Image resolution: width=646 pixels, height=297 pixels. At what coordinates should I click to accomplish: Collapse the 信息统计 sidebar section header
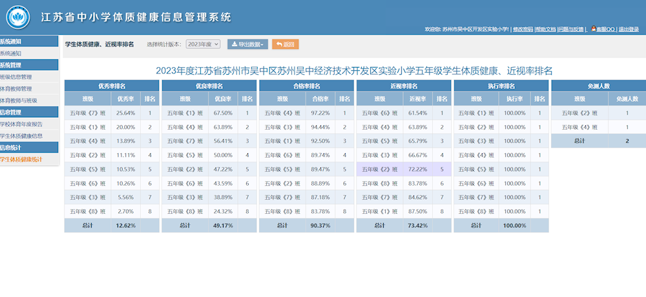pos(29,147)
